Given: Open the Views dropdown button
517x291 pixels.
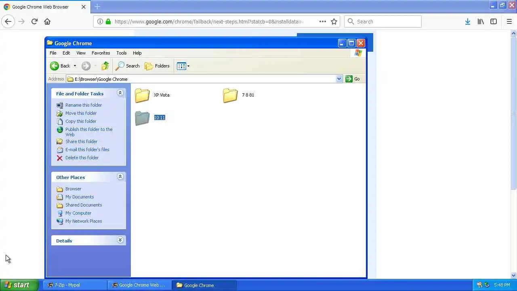Looking at the screenshot, I should coord(183,66).
